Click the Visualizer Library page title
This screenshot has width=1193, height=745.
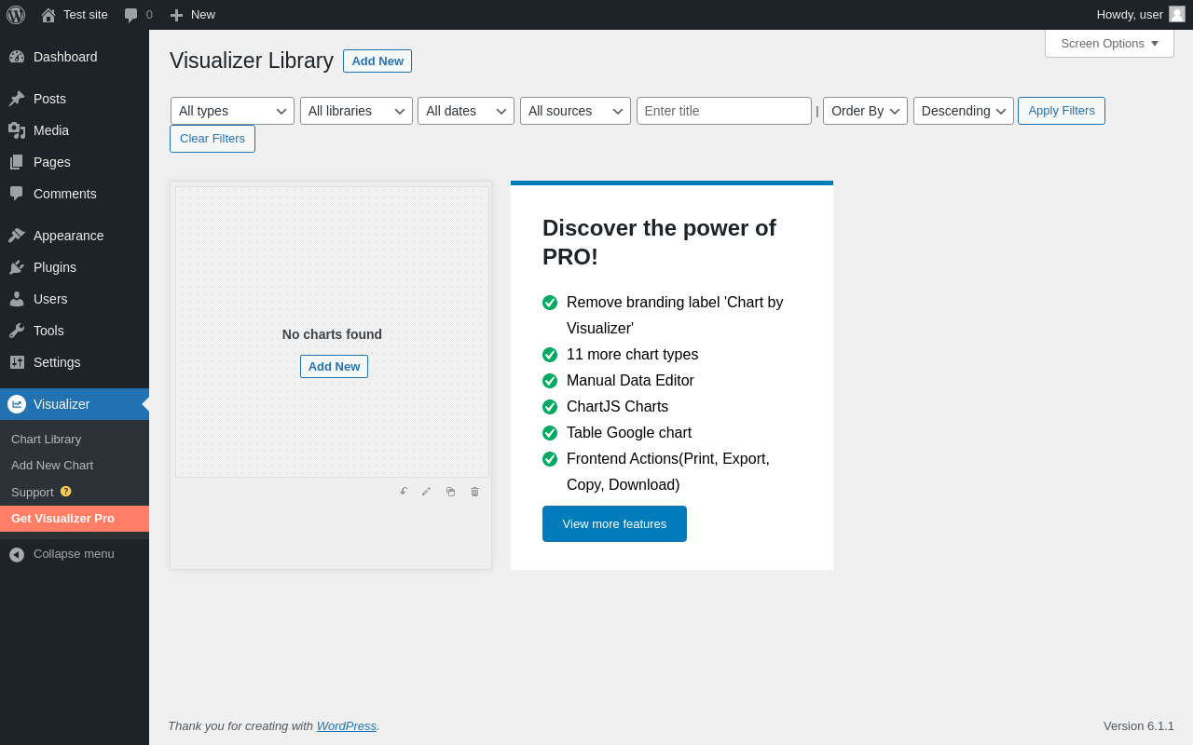click(252, 61)
